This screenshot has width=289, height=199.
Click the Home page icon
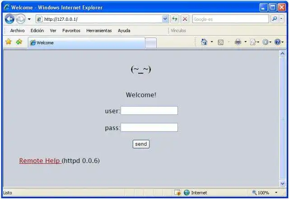click(204, 42)
